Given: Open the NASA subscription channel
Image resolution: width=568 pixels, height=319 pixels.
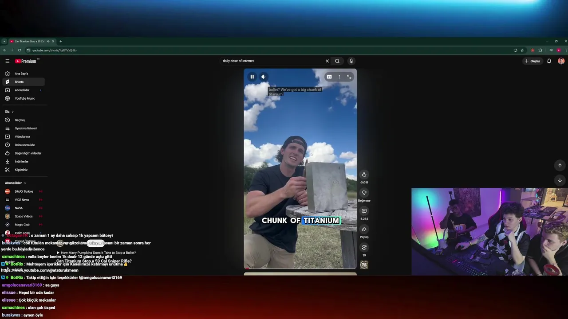Looking at the screenshot, I should coord(24,208).
